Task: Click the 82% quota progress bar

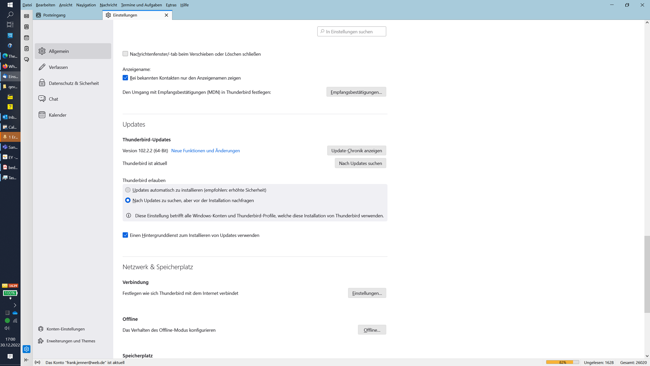Action: coord(562,362)
